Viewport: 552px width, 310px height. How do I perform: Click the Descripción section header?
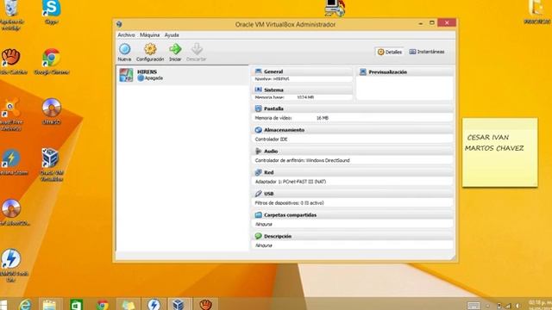click(x=353, y=236)
